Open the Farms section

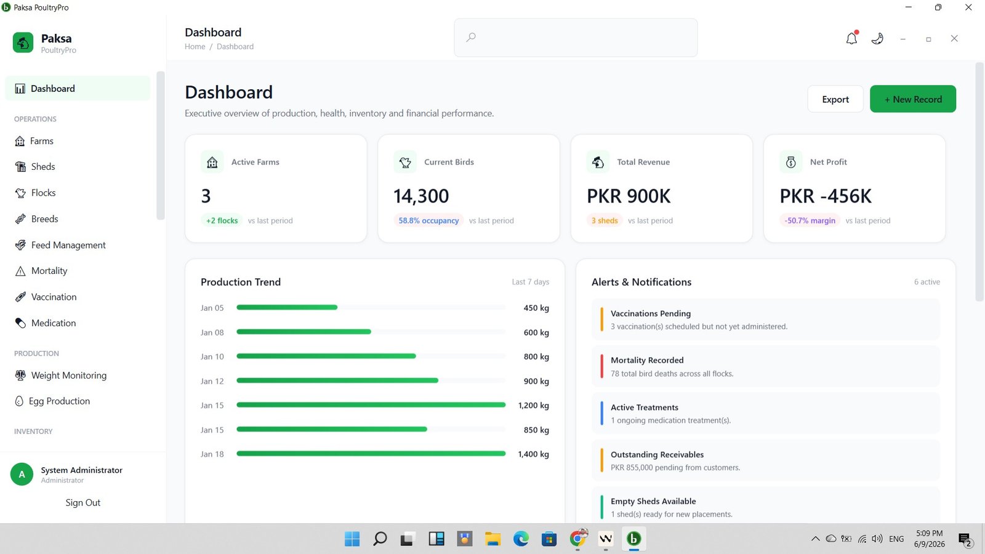[78, 141]
